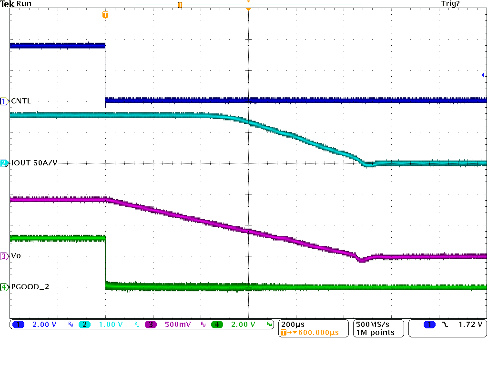Click the blue channel 1 badge in trigger readout
This screenshot has height=366, width=488.
click(x=429, y=325)
